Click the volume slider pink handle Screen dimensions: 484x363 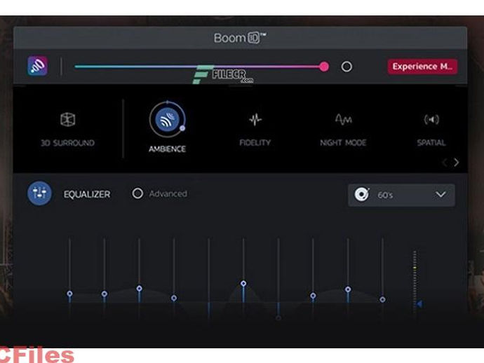[324, 67]
